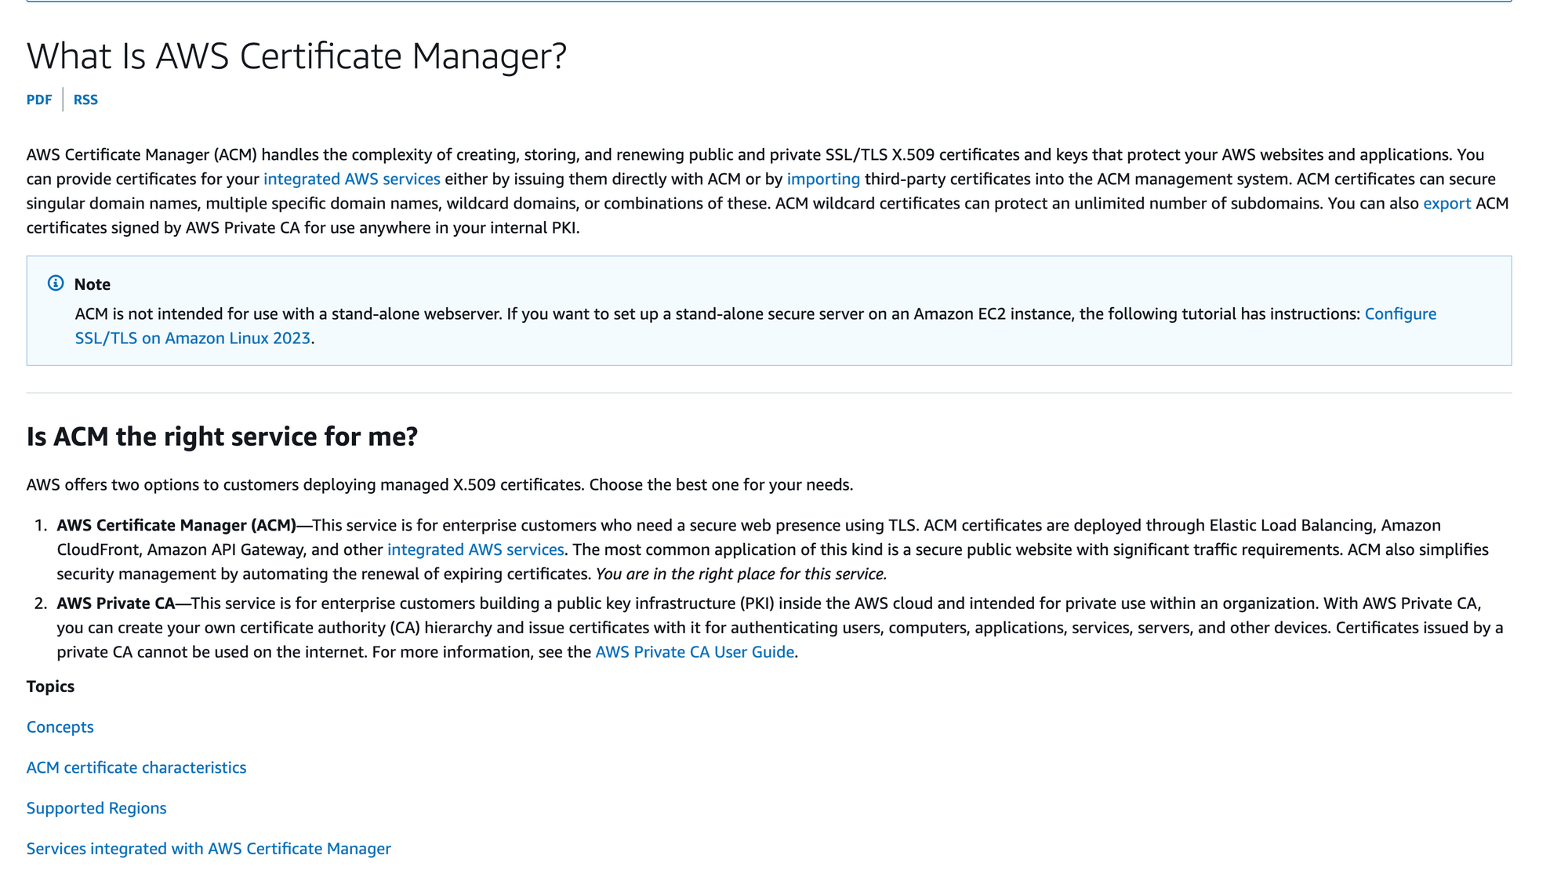Go to the Concepts topic
1568x877 pixels.
[x=60, y=727]
